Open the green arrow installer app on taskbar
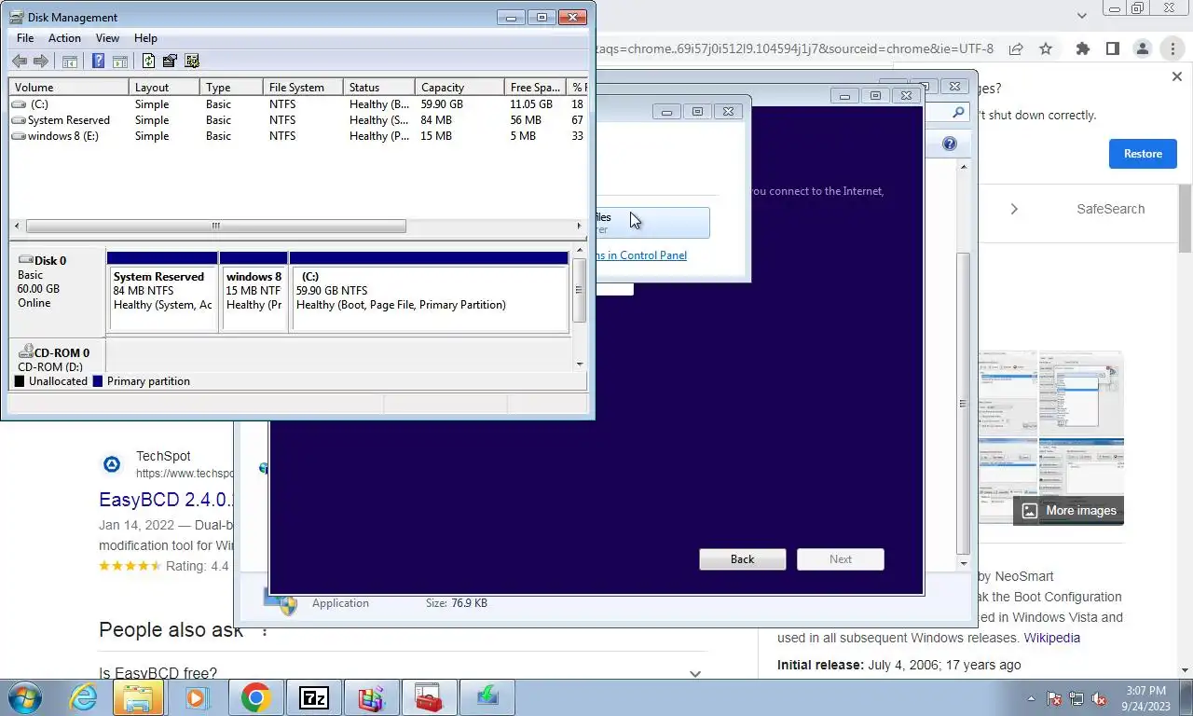The image size is (1193, 716). click(x=487, y=698)
